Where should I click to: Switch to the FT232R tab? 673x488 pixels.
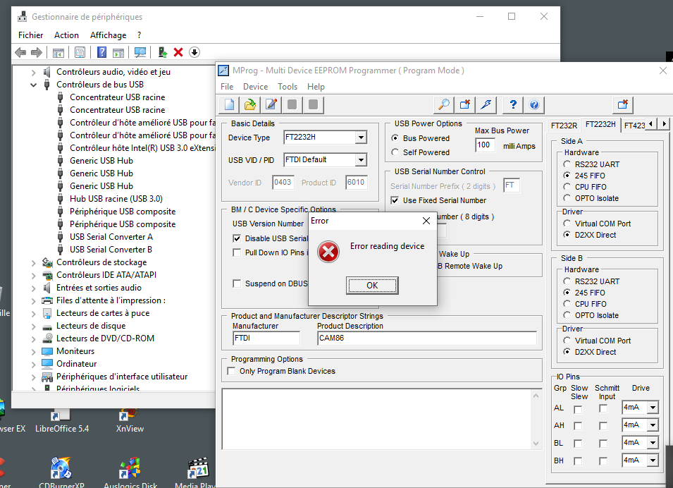pyautogui.click(x=564, y=126)
